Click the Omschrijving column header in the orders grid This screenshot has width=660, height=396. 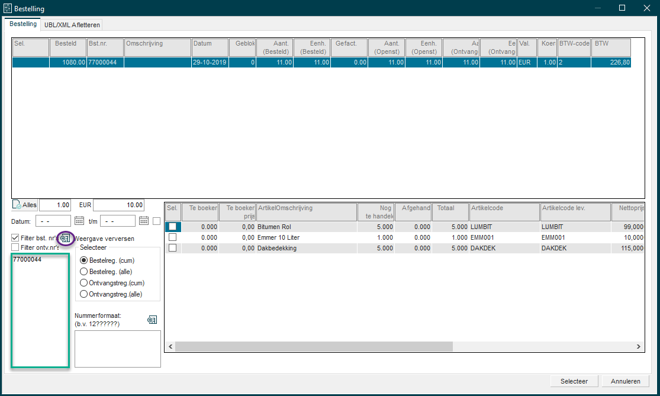click(x=158, y=47)
